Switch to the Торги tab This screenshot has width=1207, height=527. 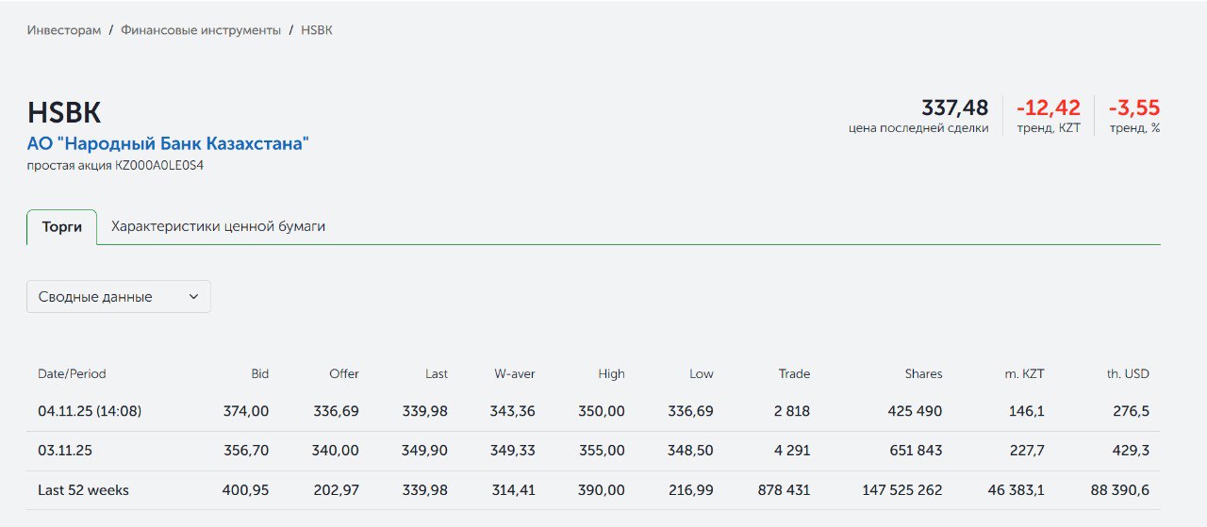point(62,227)
